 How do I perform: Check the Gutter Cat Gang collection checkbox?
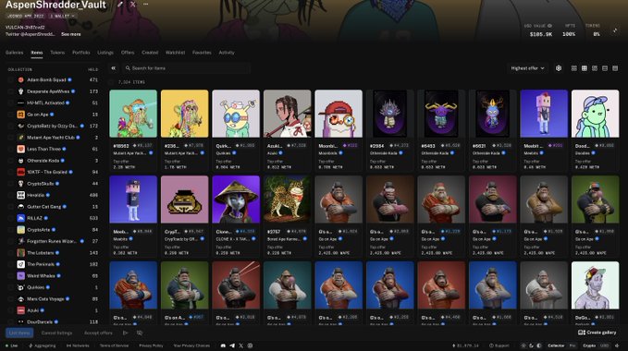click(x=10, y=207)
